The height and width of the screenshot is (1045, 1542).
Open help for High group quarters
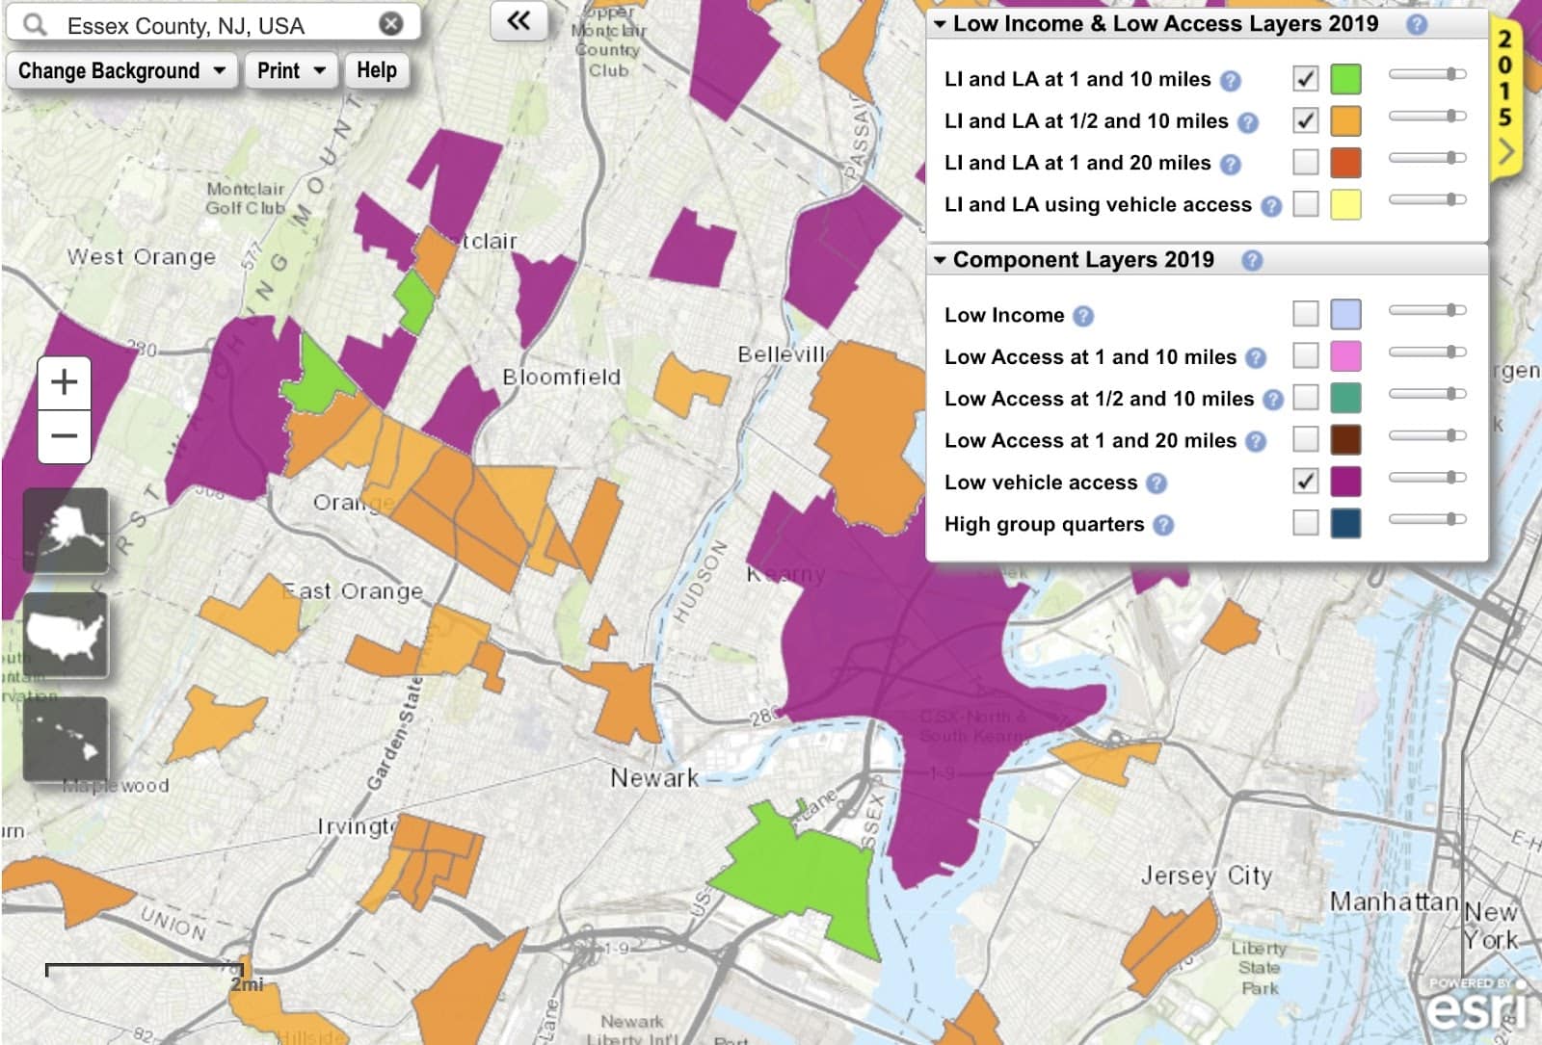coord(1163,525)
